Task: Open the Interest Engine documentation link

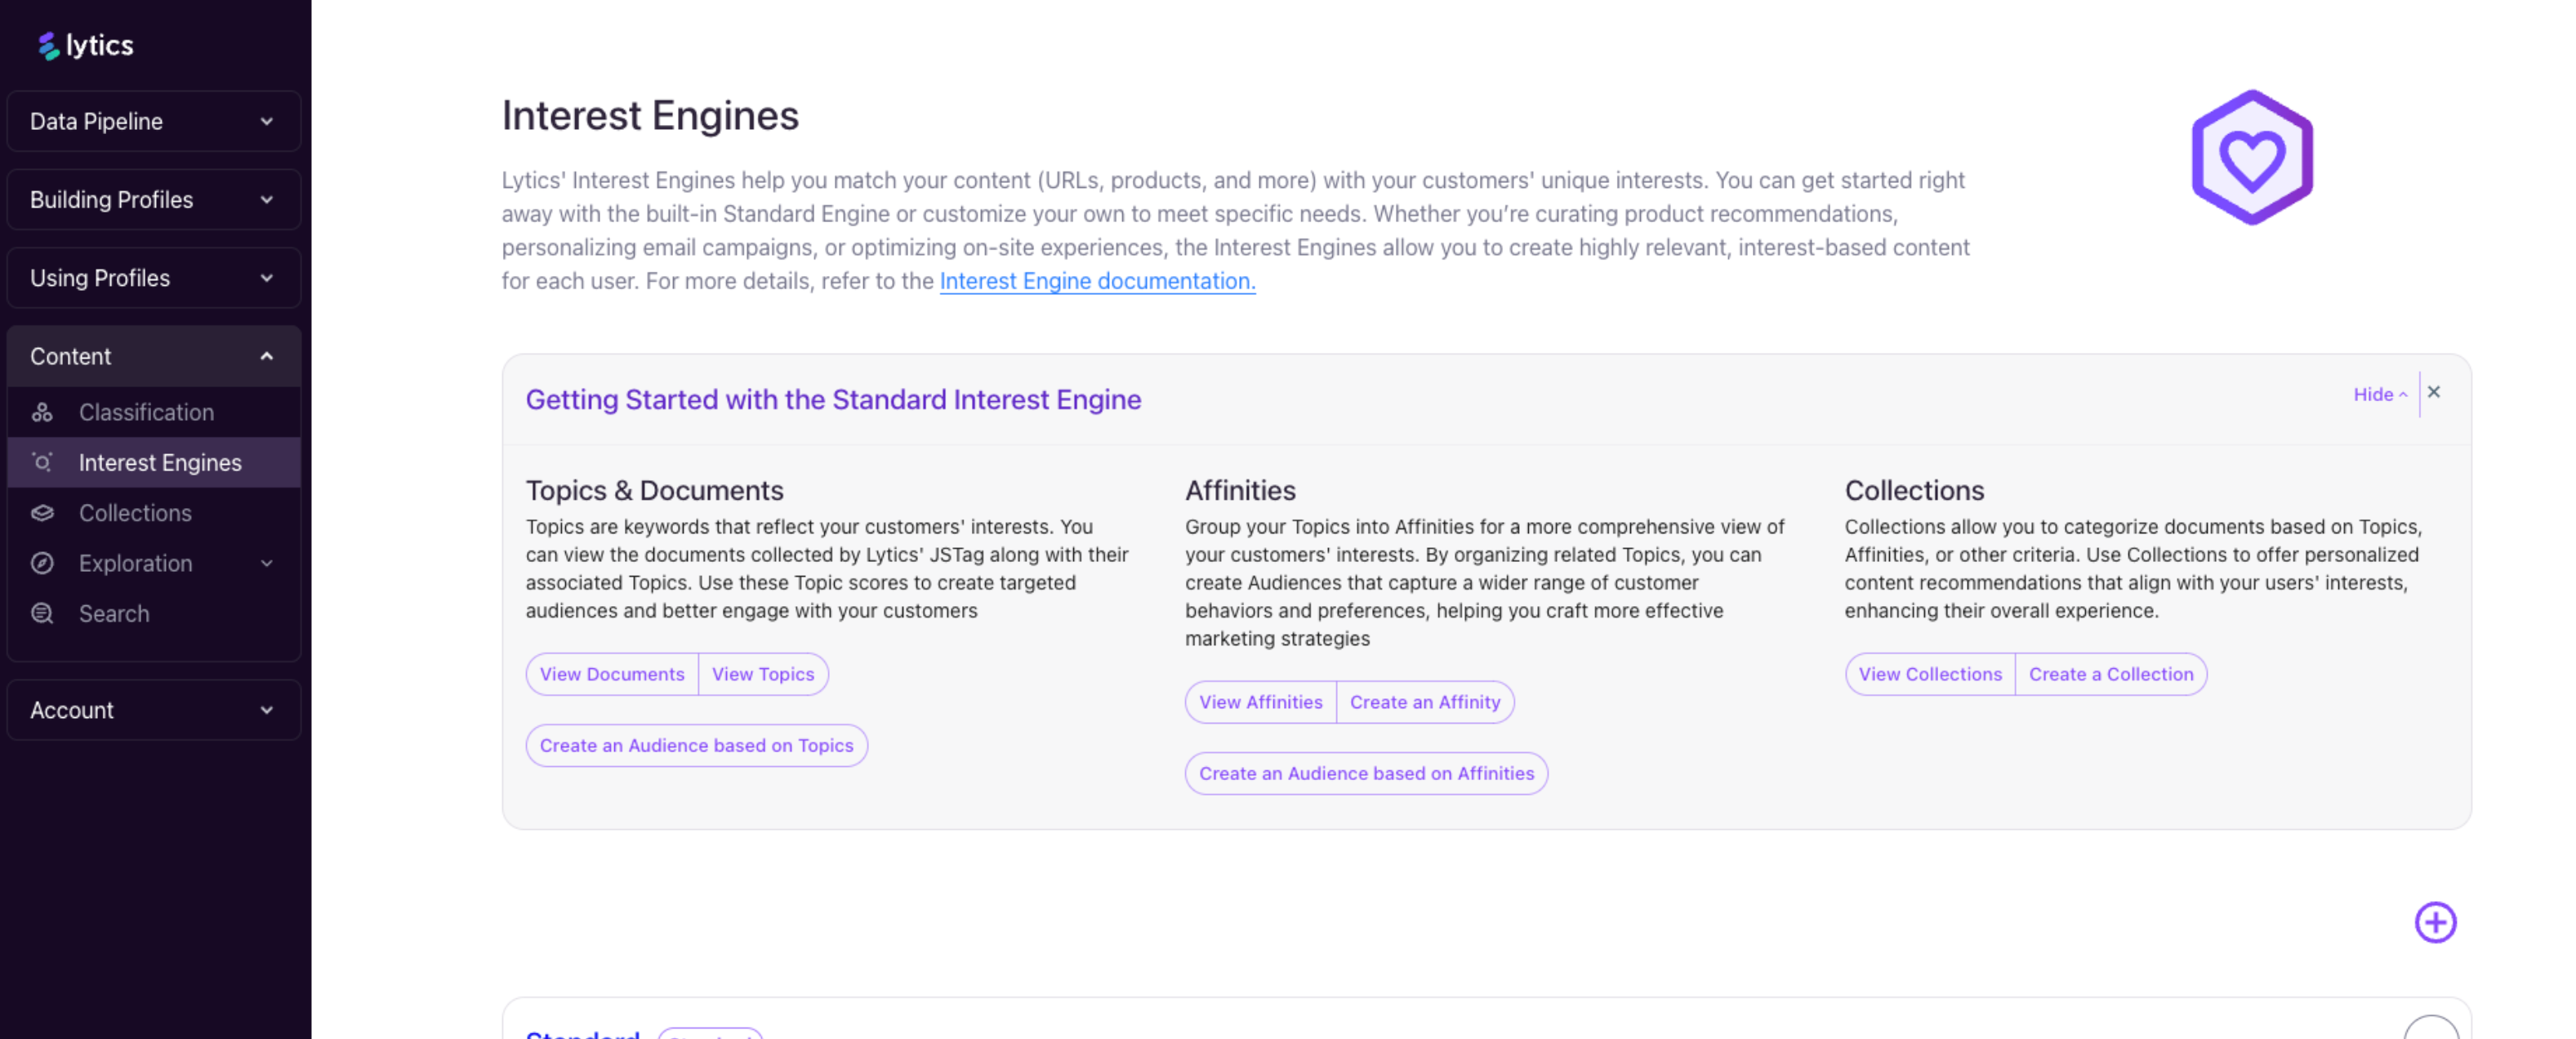Action: pos(1097,281)
